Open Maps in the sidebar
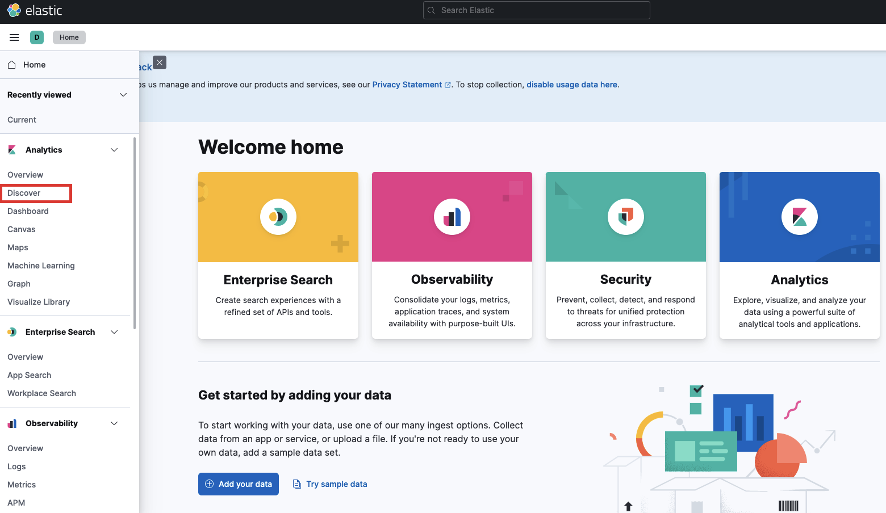The height and width of the screenshot is (513, 886). pos(18,247)
